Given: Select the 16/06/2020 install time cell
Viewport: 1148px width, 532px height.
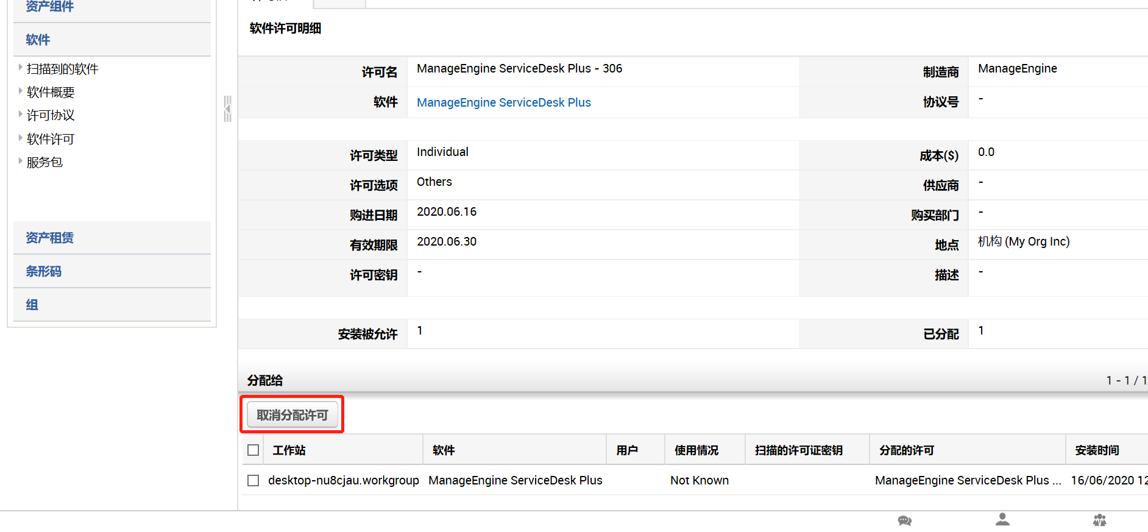Looking at the screenshot, I should pyautogui.click(x=1109, y=480).
